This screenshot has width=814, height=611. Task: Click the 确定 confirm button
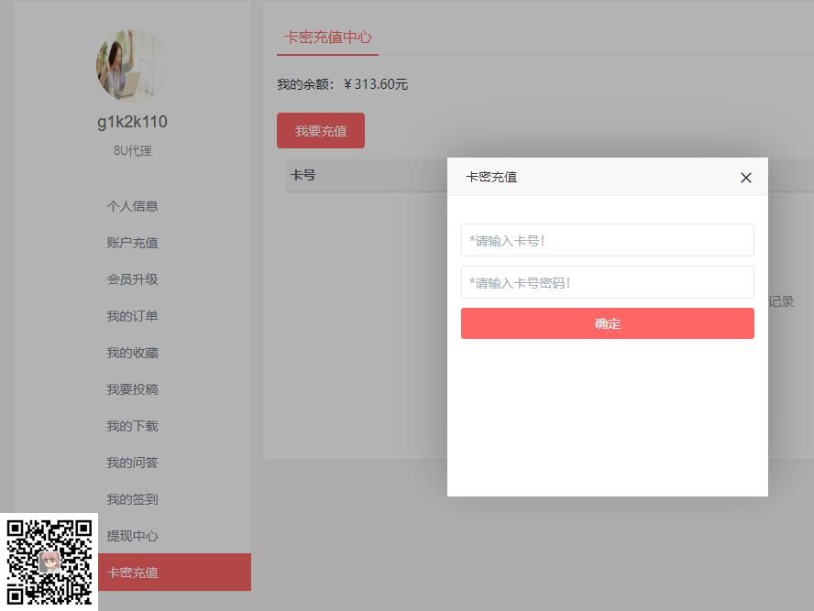point(607,323)
